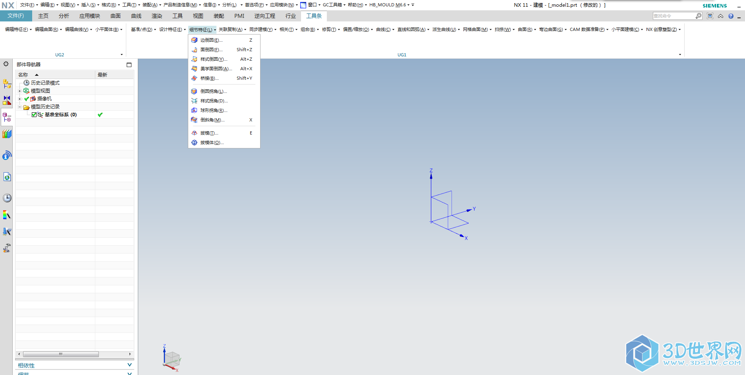Switch to 曲面 ribbon tab

(x=116, y=16)
